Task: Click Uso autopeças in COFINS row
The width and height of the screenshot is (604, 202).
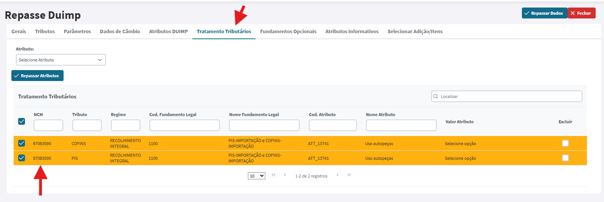Action: (379, 144)
